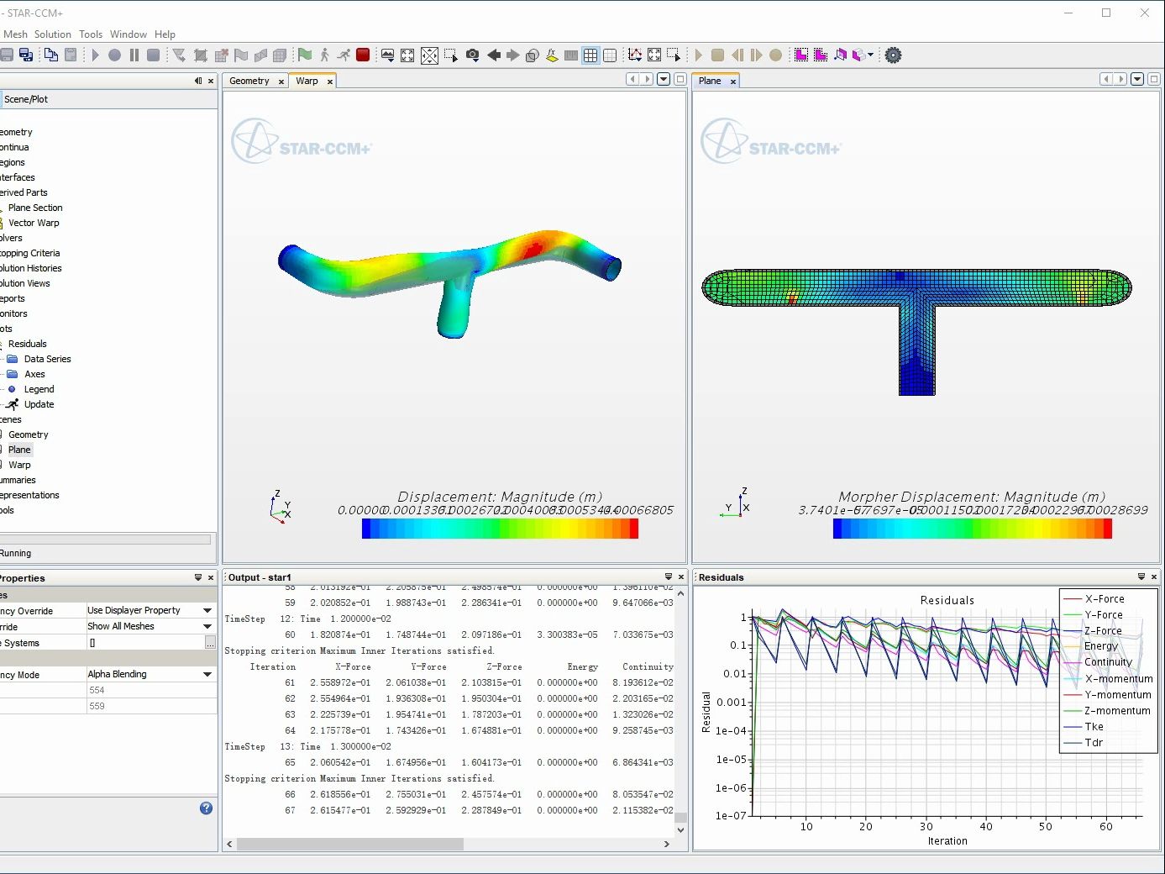1165x874 pixels.
Task: Click the ellipsis button in Systems row
Action: pos(210,643)
